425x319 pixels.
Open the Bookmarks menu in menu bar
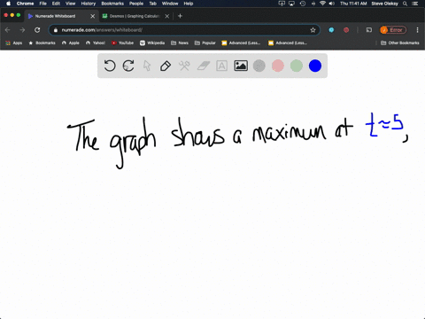[x=112, y=4]
